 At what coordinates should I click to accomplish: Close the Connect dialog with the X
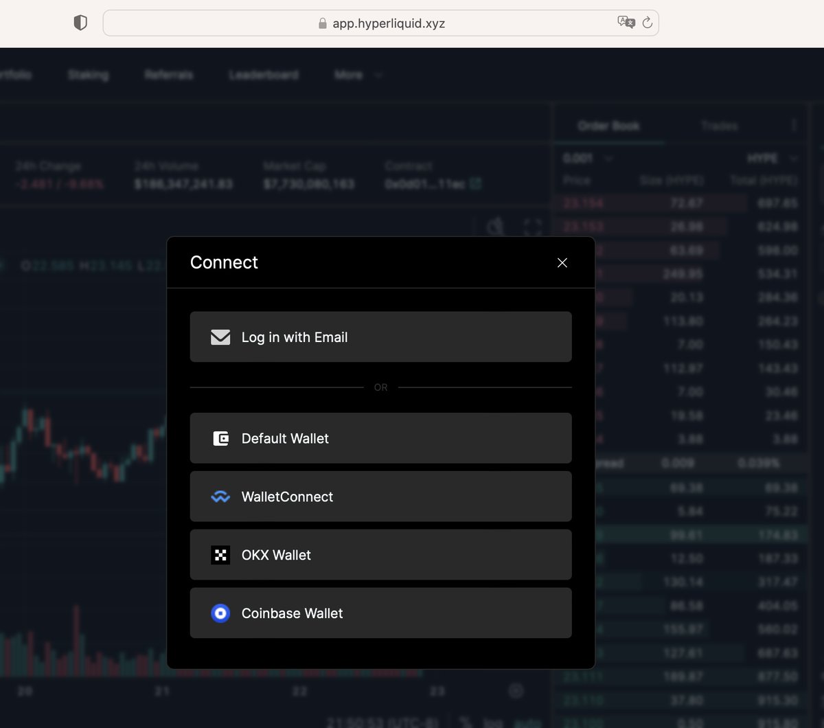562,262
